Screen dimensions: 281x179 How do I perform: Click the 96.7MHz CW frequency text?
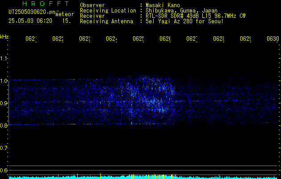(230, 16)
